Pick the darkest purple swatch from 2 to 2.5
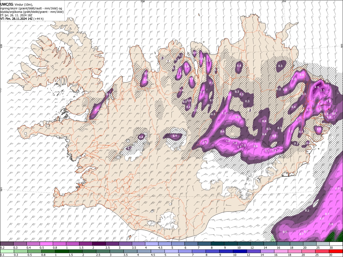 point(99,244)
